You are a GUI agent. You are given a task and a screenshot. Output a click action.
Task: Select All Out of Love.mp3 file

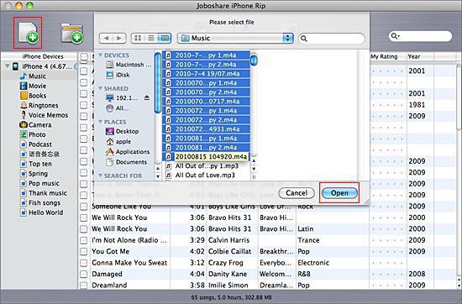207,175
